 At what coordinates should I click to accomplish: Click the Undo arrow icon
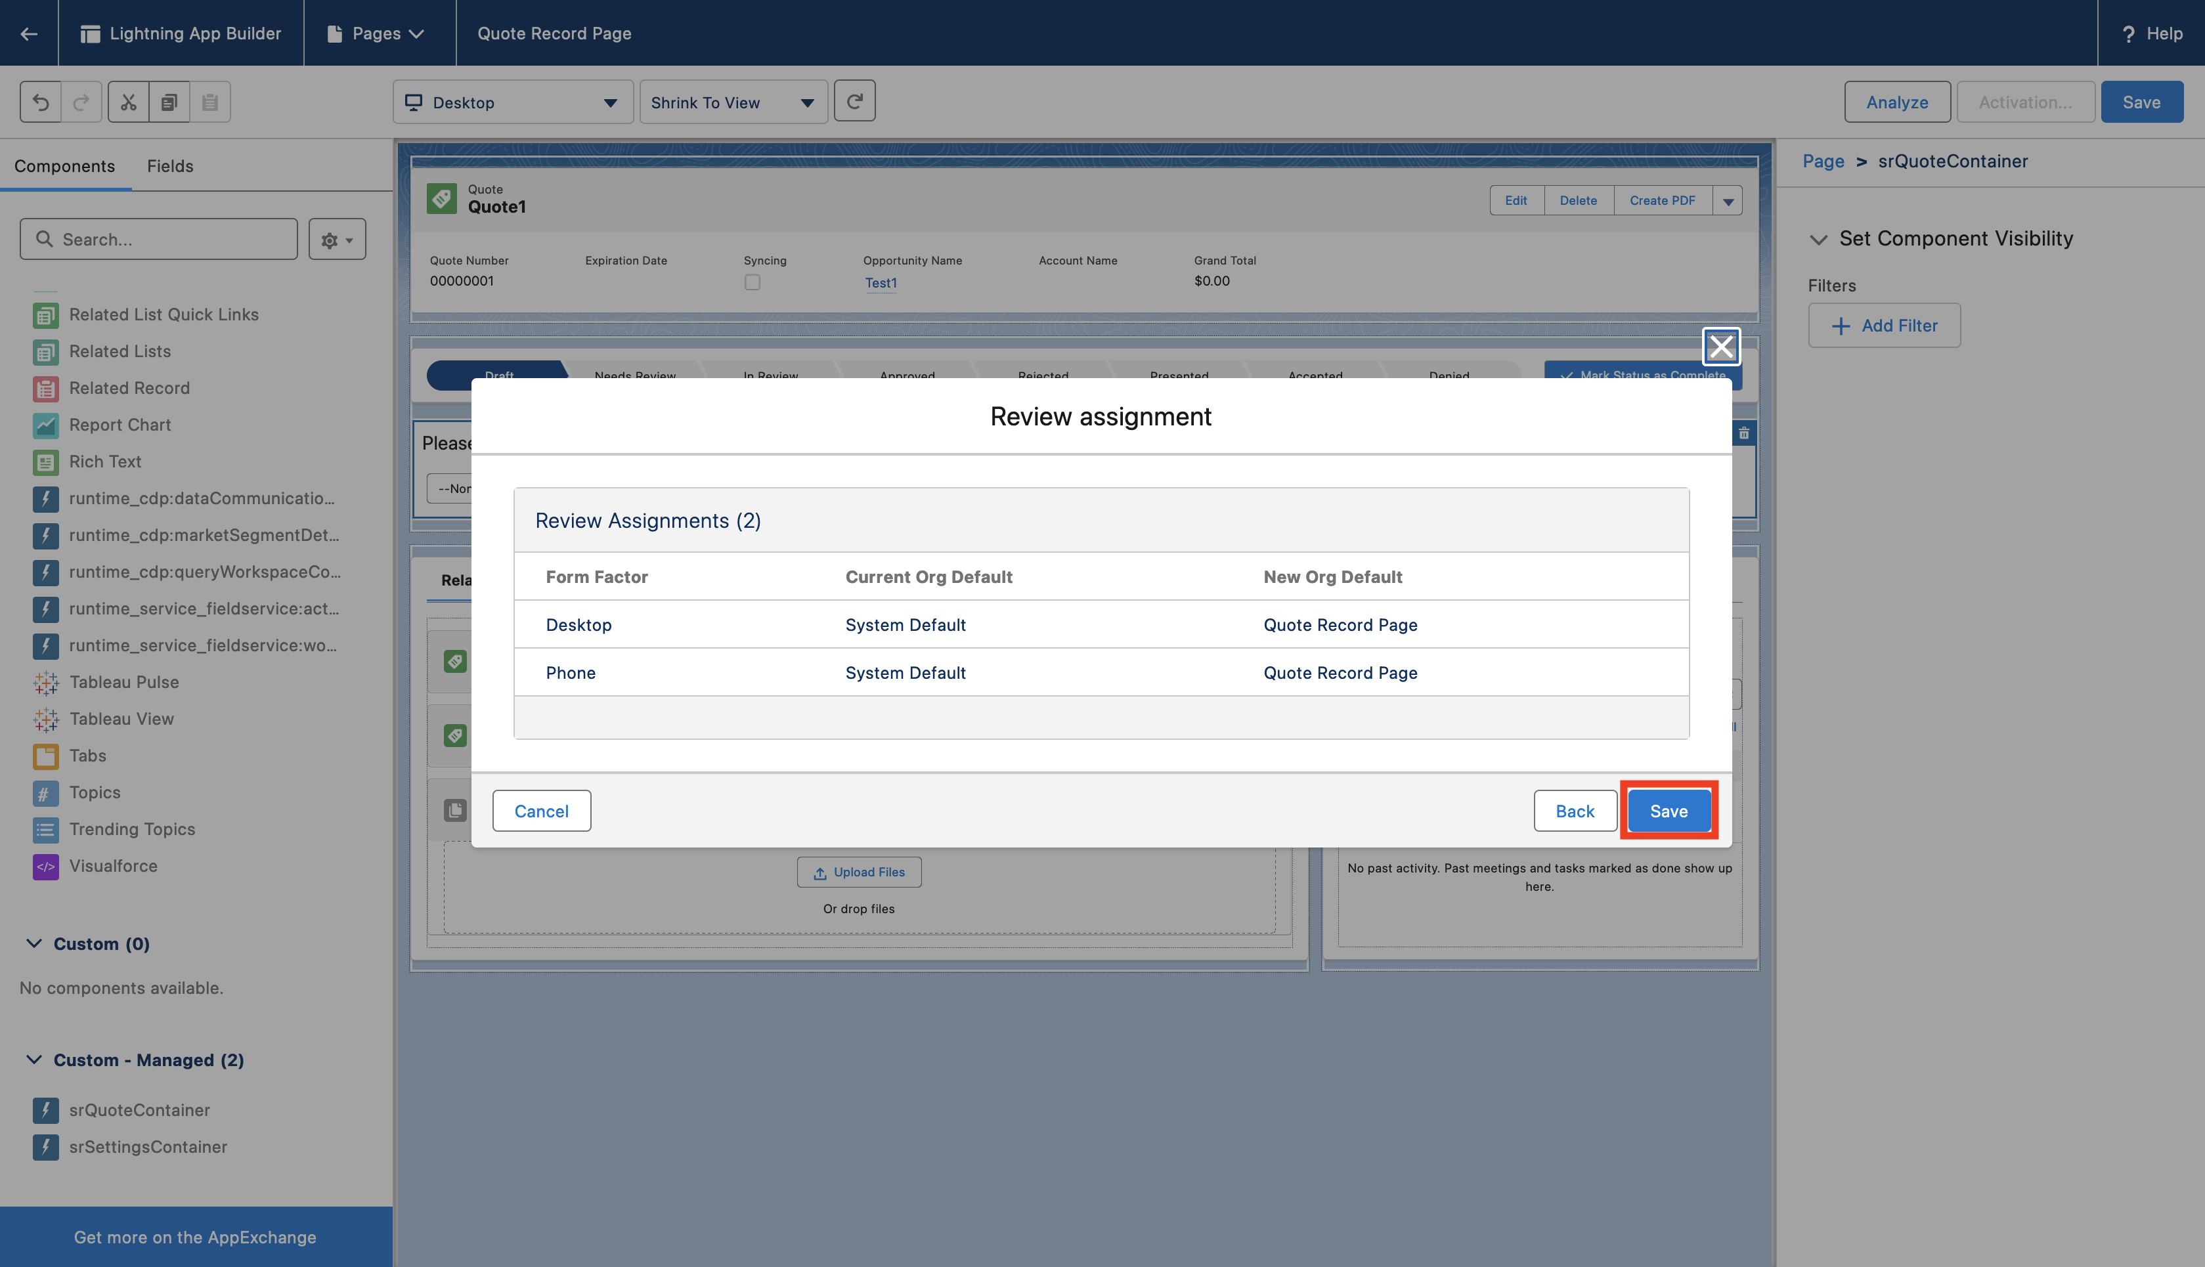41,102
